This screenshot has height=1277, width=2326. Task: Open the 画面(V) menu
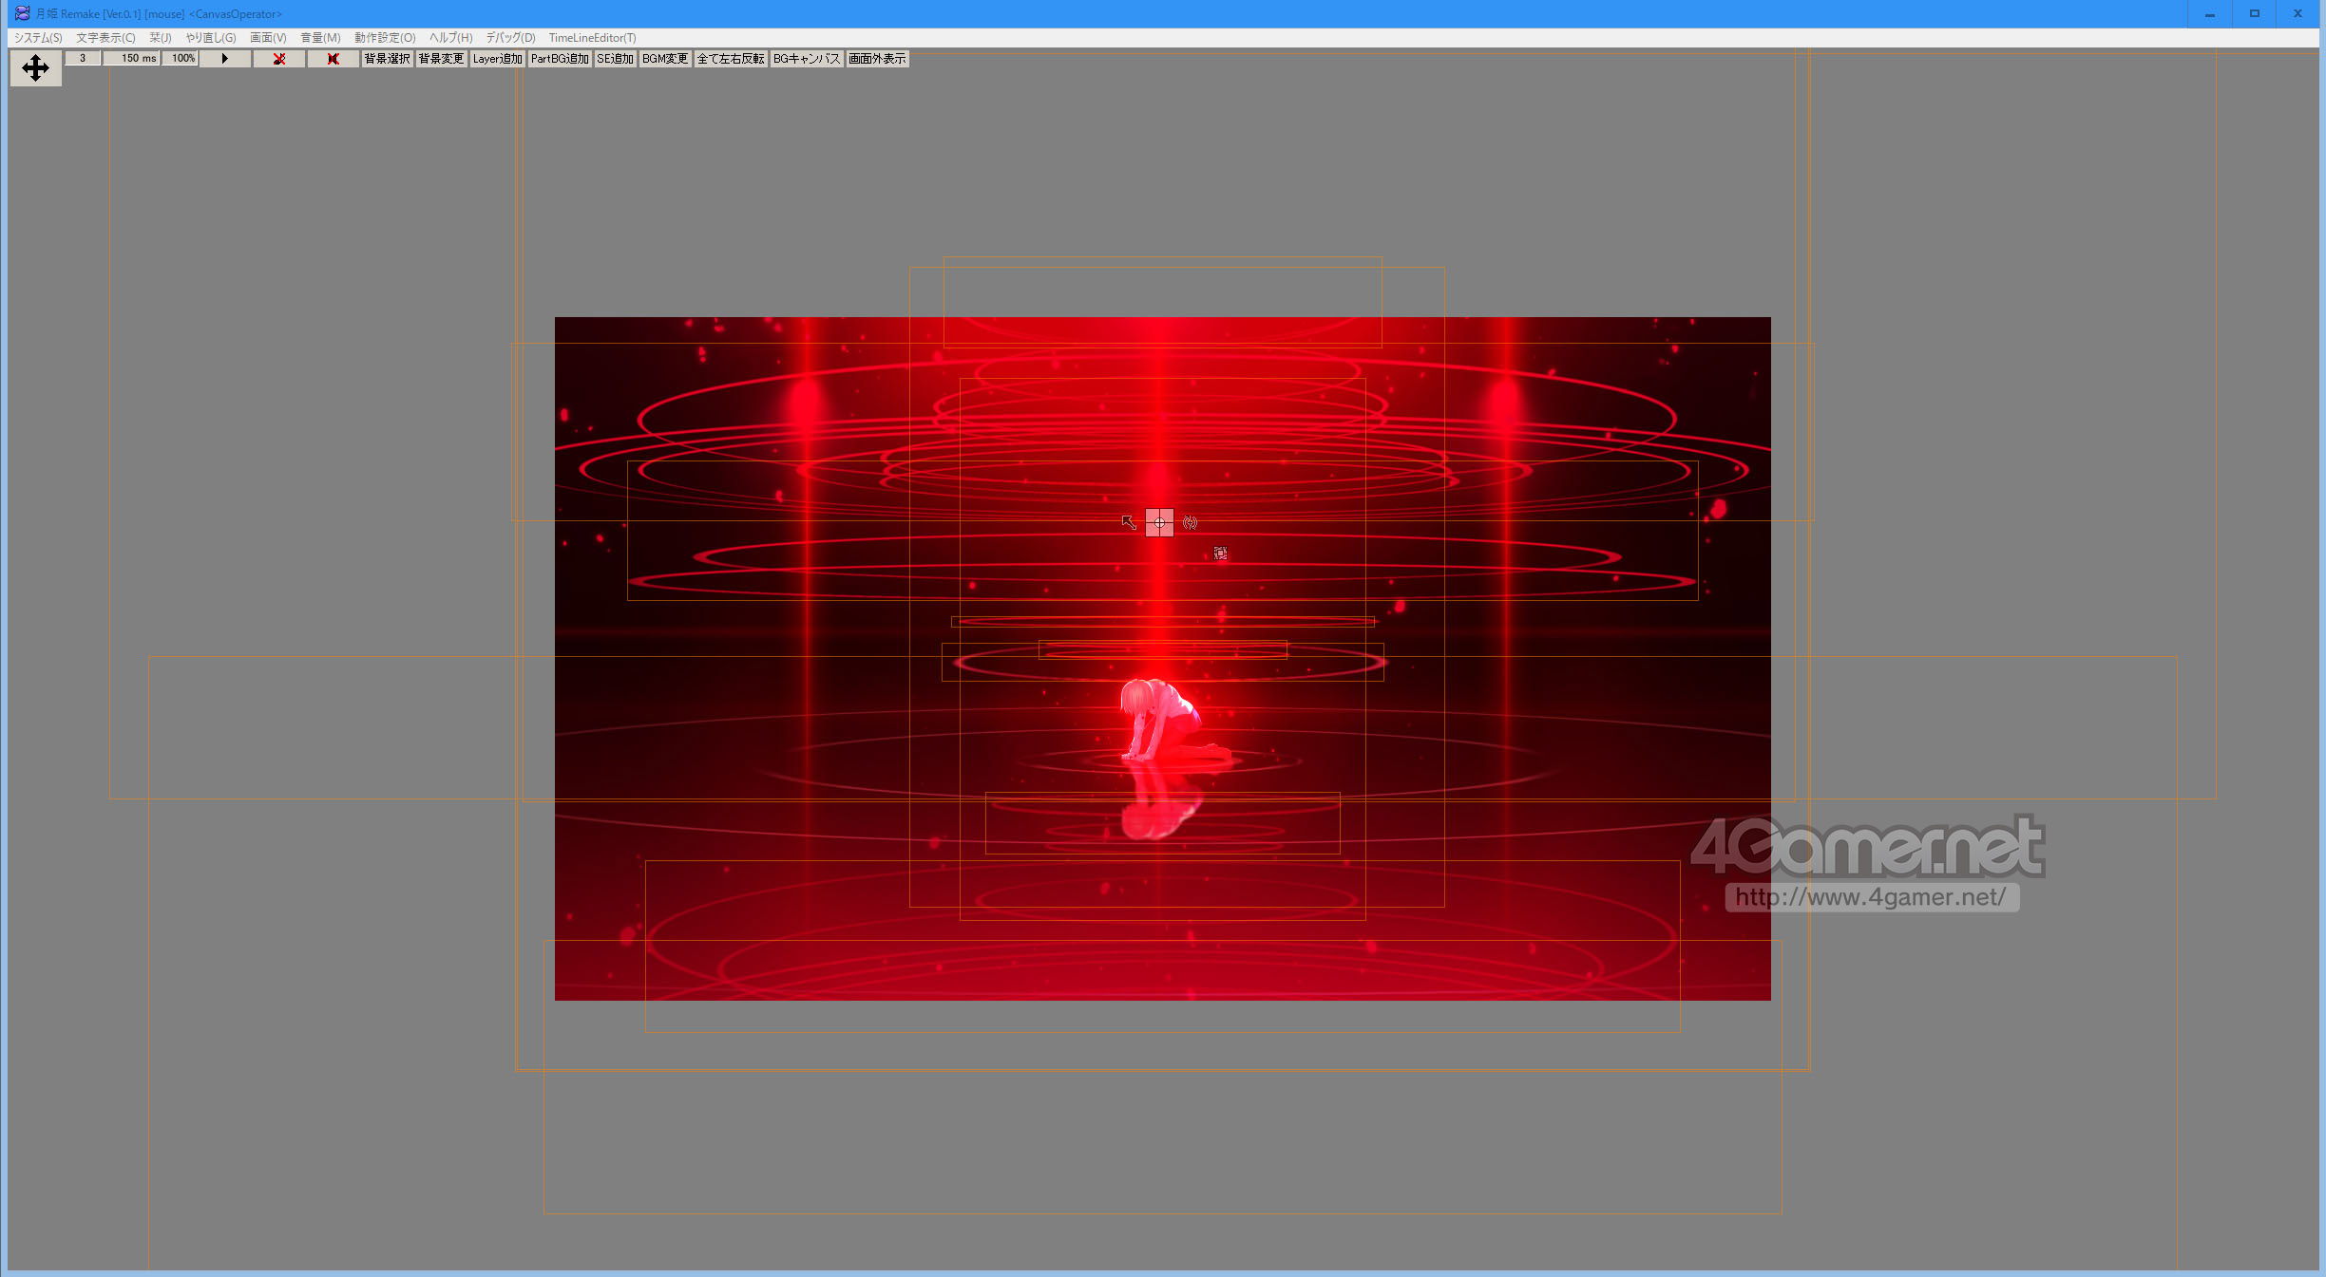(268, 38)
